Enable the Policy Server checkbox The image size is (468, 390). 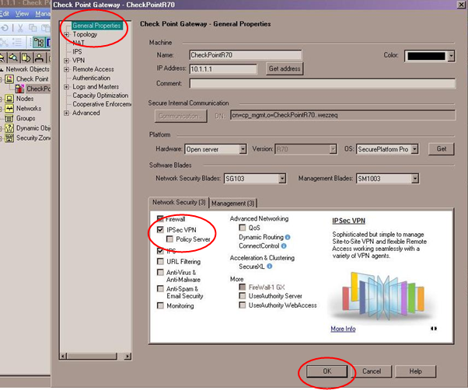click(x=169, y=239)
